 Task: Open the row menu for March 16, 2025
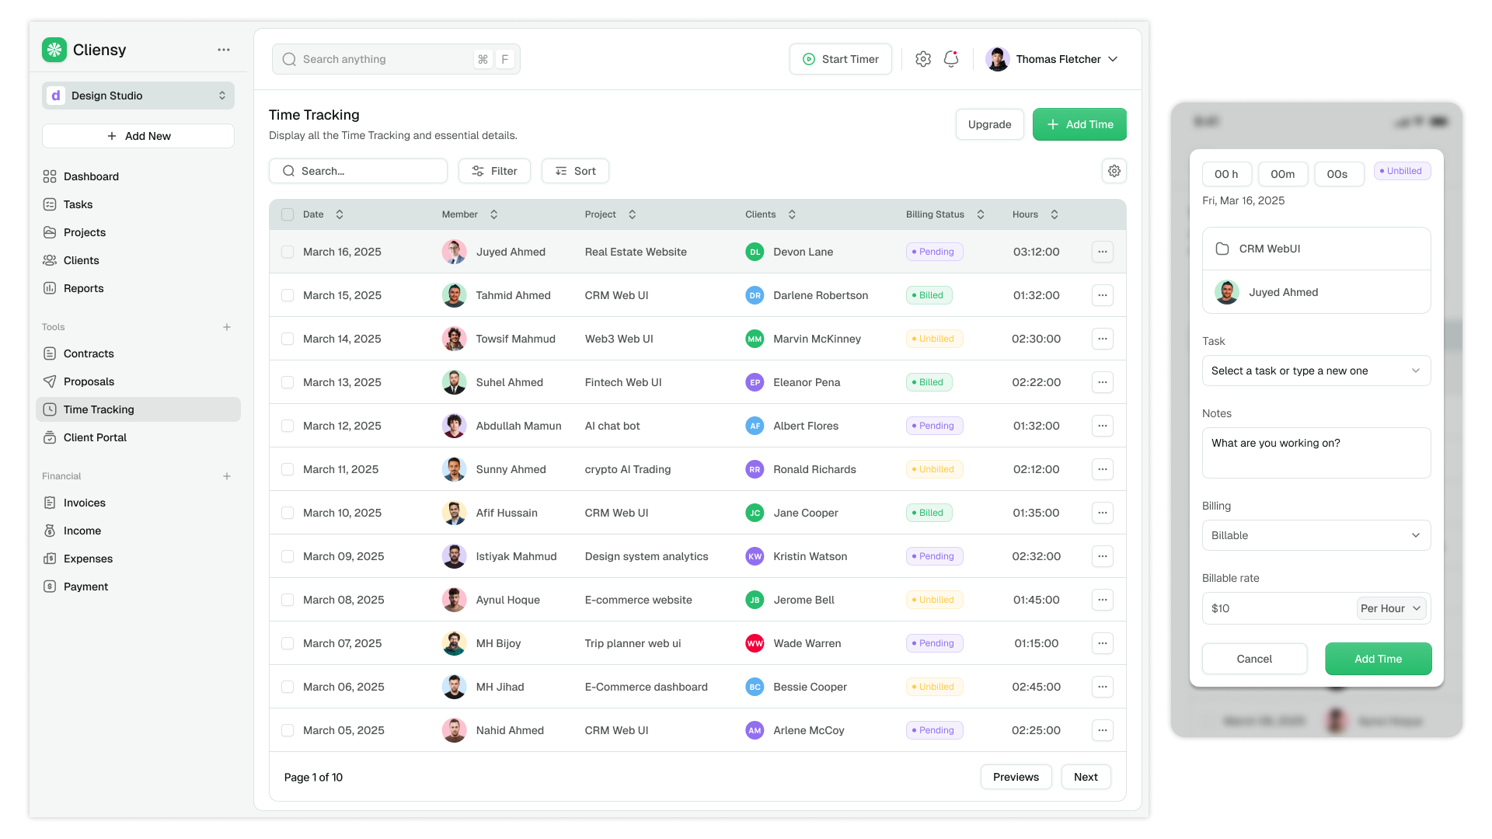coord(1103,252)
